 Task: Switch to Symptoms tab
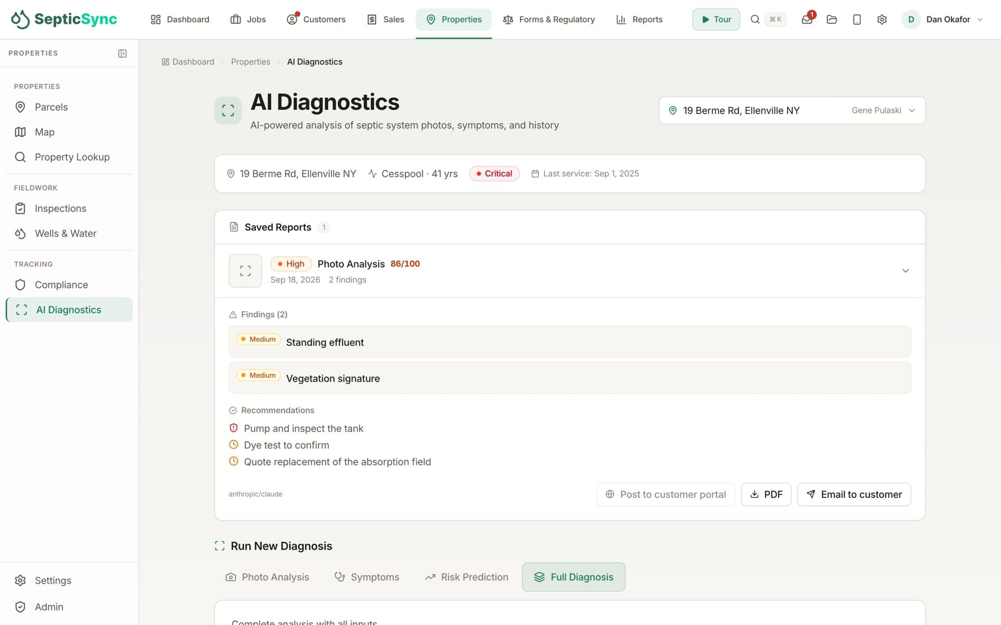(367, 577)
